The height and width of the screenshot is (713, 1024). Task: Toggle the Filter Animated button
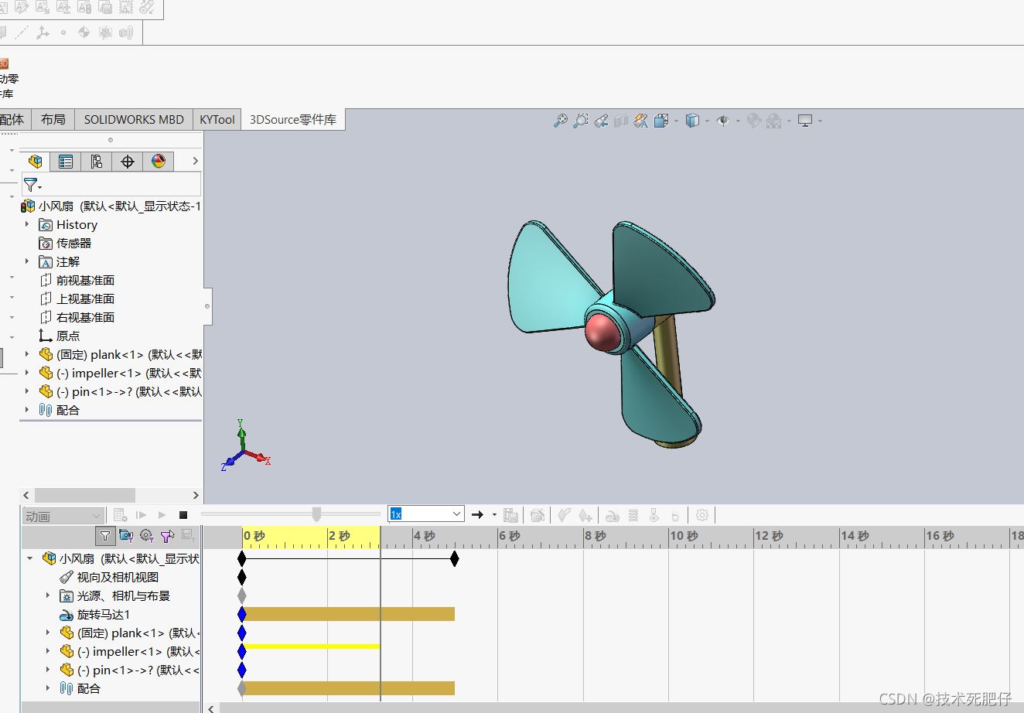pyautogui.click(x=126, y=535)
